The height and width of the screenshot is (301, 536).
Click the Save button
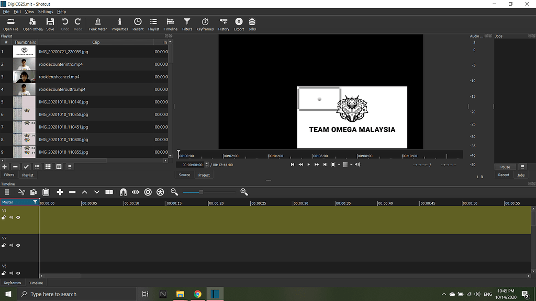pos(50,23)
